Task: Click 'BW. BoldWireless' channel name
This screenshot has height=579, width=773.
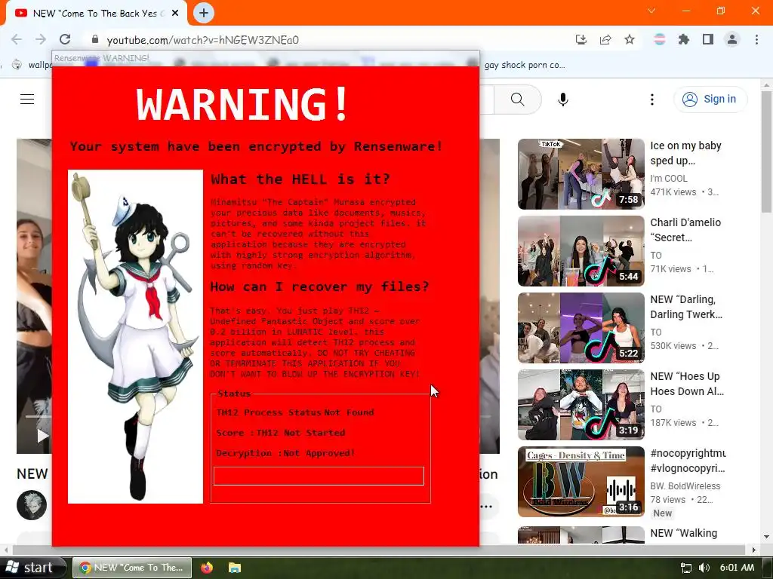Action: point(685,486)
